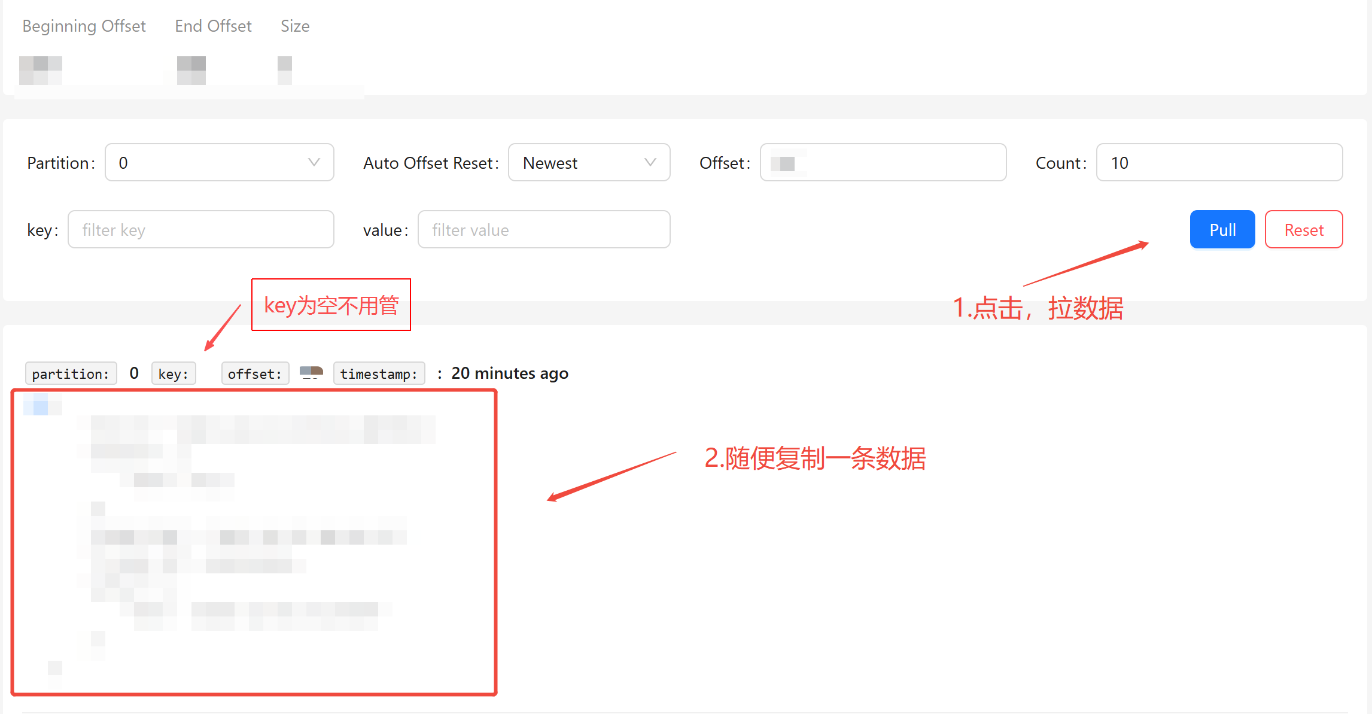Click the filter key input box

(200, 229)
